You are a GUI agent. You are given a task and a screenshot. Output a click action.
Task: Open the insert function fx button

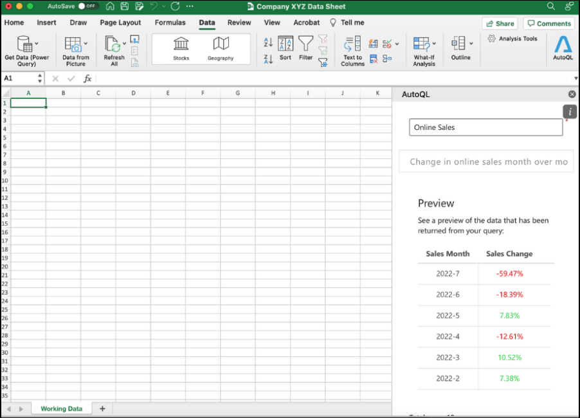(87, 78)
